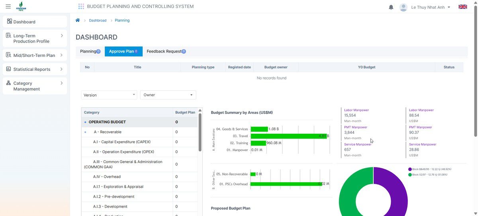Screen dimensions: 478x216
Task: Open the apps grid icon
Action: (81, 6)
